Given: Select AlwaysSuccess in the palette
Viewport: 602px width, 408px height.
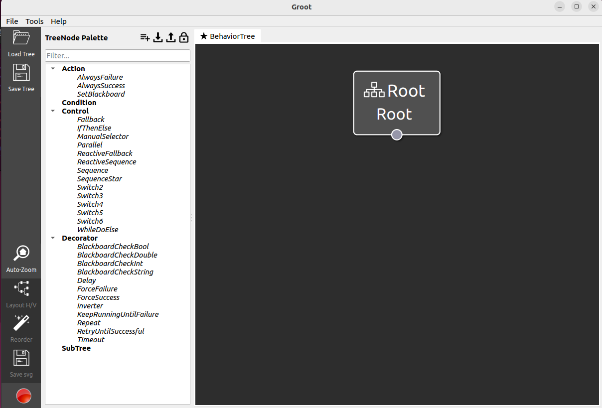Looking at the screenshot, I should coord(101,86).
